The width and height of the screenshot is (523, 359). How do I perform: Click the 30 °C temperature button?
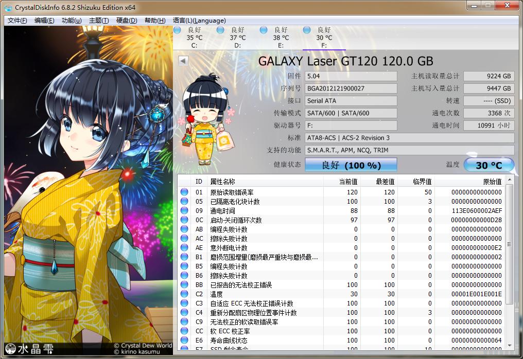click(489, 165)
